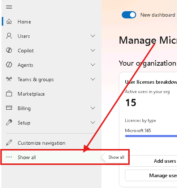Open the Agents menu item

pos(52,65)
